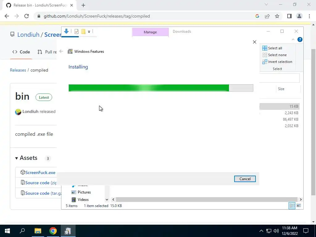Close the Release bin GitHub tab
The image size is (316, 237).
pyautogui.click(x=72, y=5)
